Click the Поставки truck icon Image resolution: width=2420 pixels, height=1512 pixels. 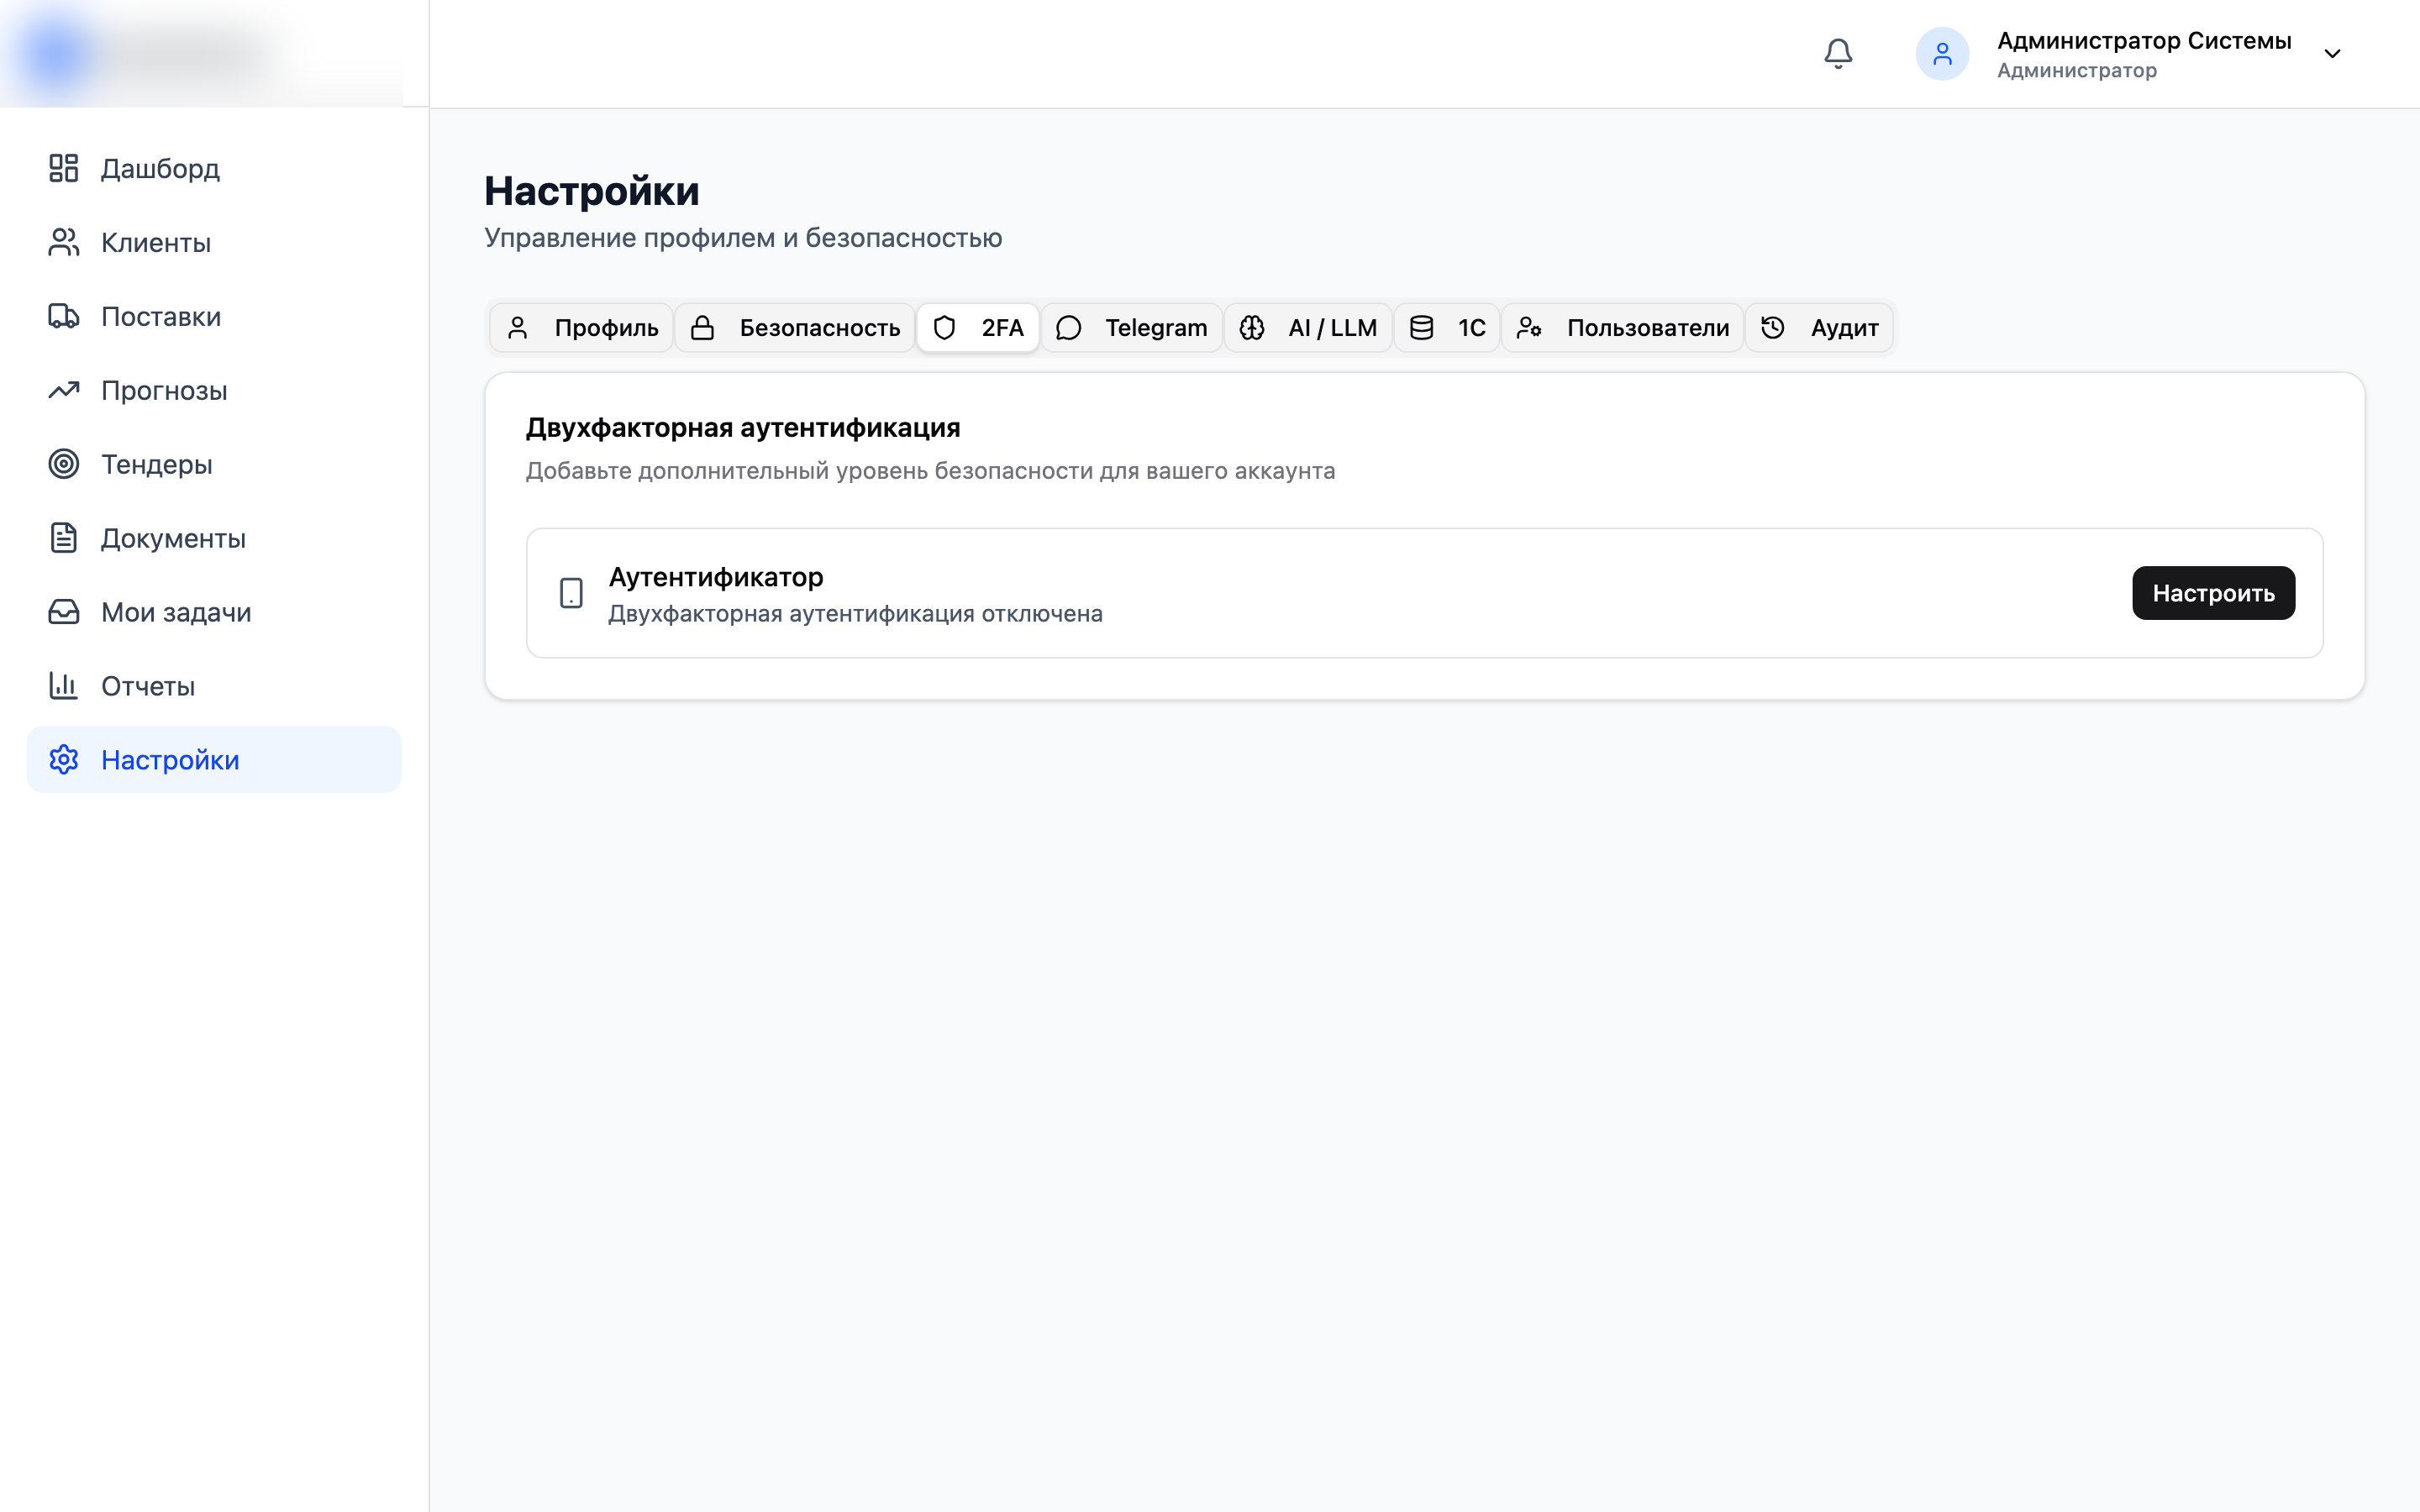[64, 316]
